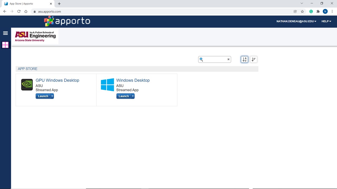337x189 pixels.
Task: Click the magnifier icon in search box
Action: pyautogui.click(x=201, y=59)
